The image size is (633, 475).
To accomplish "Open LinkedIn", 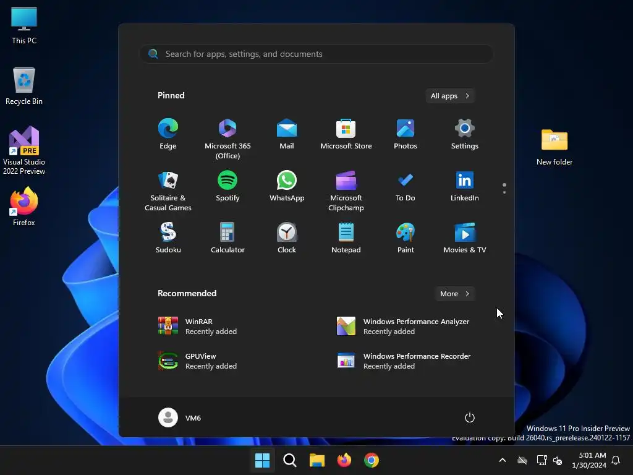I will click(465, 186).
